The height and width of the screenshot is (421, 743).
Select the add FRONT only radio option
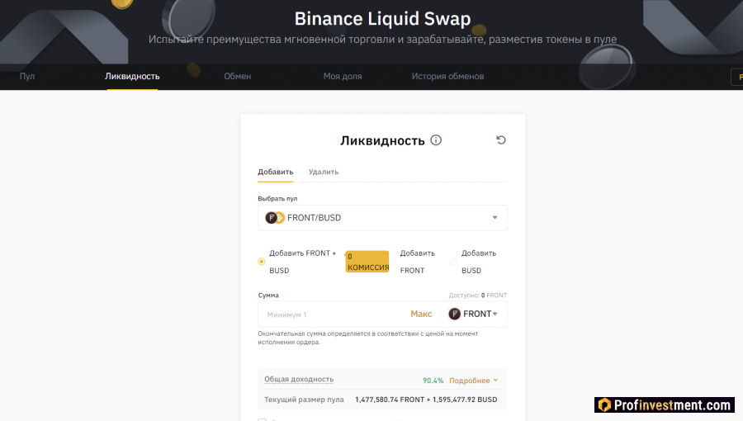click(393, 262)
